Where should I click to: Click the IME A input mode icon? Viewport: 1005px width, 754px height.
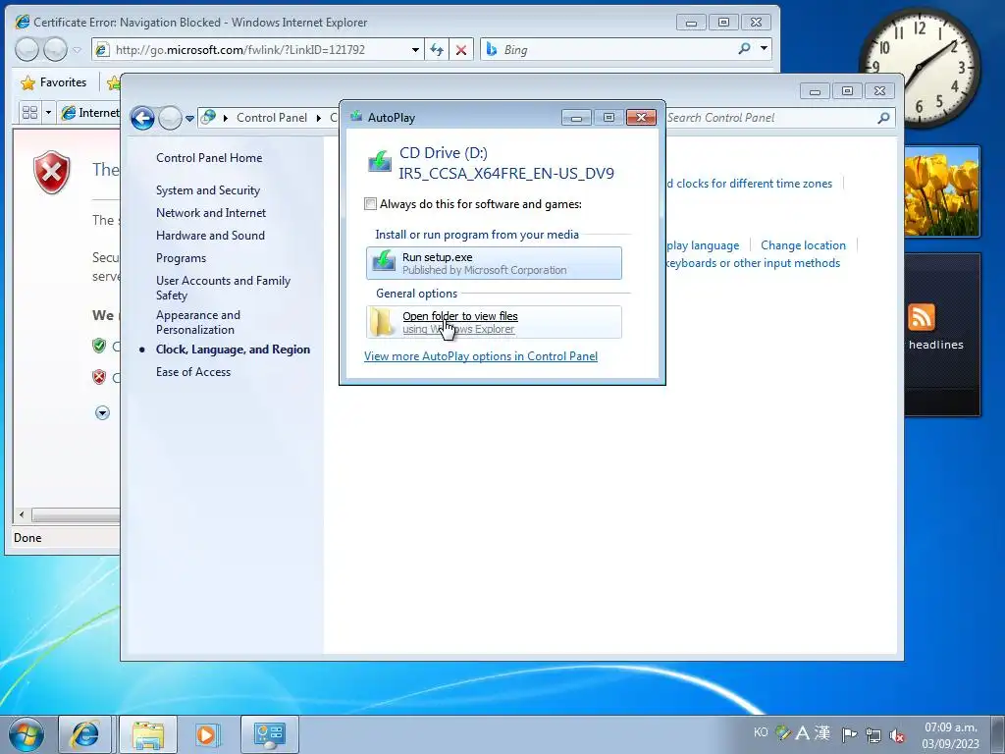point(803,732)
